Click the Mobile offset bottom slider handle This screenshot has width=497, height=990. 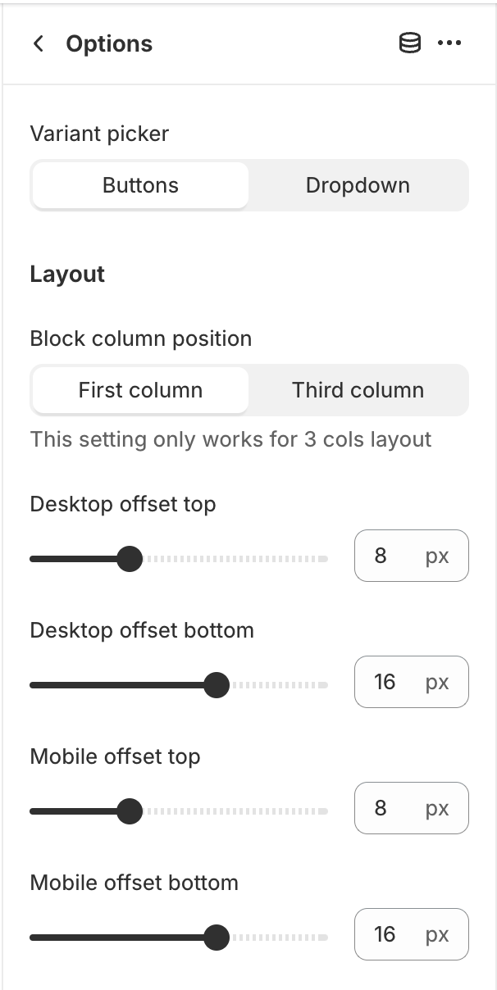(217, 938)
